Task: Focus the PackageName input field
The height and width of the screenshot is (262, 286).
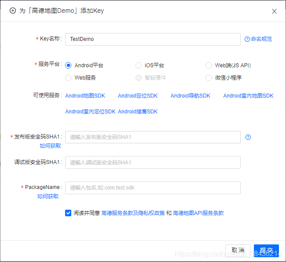Action: tap(153, 188)
